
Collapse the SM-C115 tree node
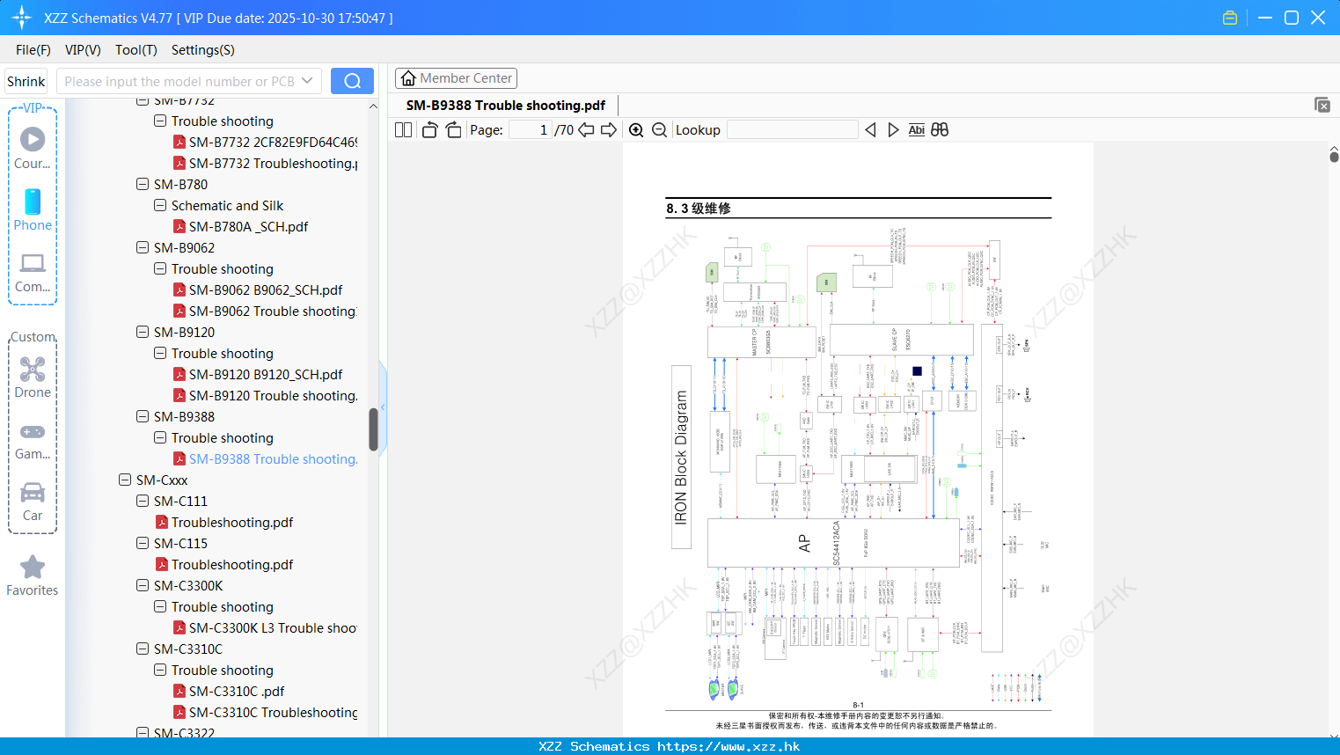click(x=143, y=543)
